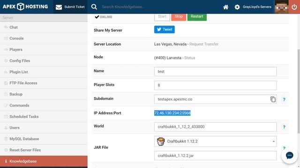The image size is (300, 168).
Task: Click the search magnifier icon
Action: click(x=94, y=7)
